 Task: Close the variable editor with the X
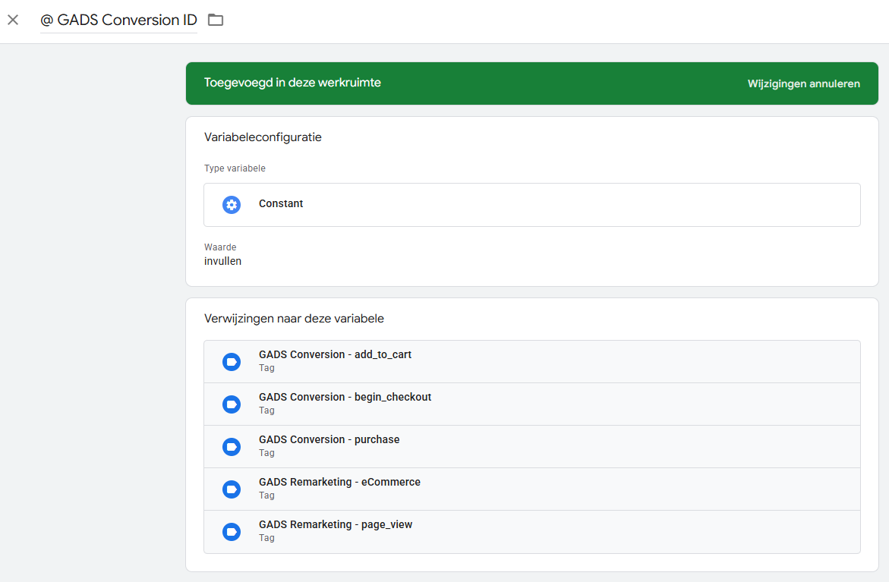(x=13, y=20)
